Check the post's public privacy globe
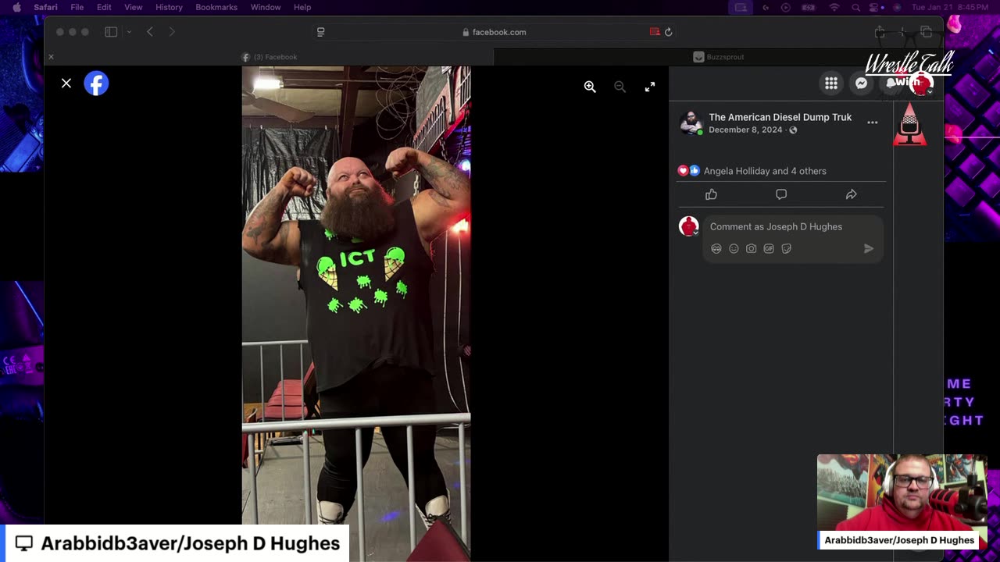The image size is (1000, 562). click(793, 130)
